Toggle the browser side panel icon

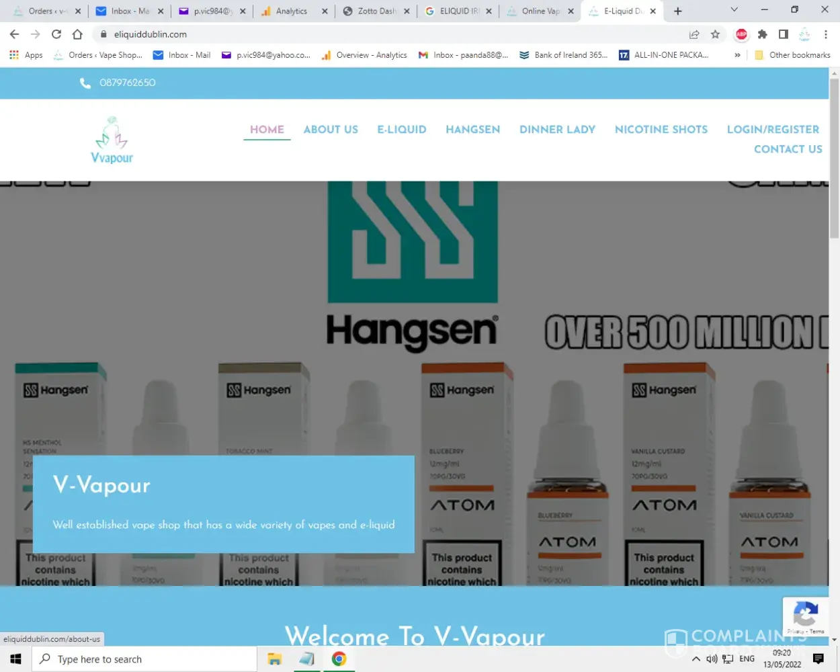click(783, 34)
